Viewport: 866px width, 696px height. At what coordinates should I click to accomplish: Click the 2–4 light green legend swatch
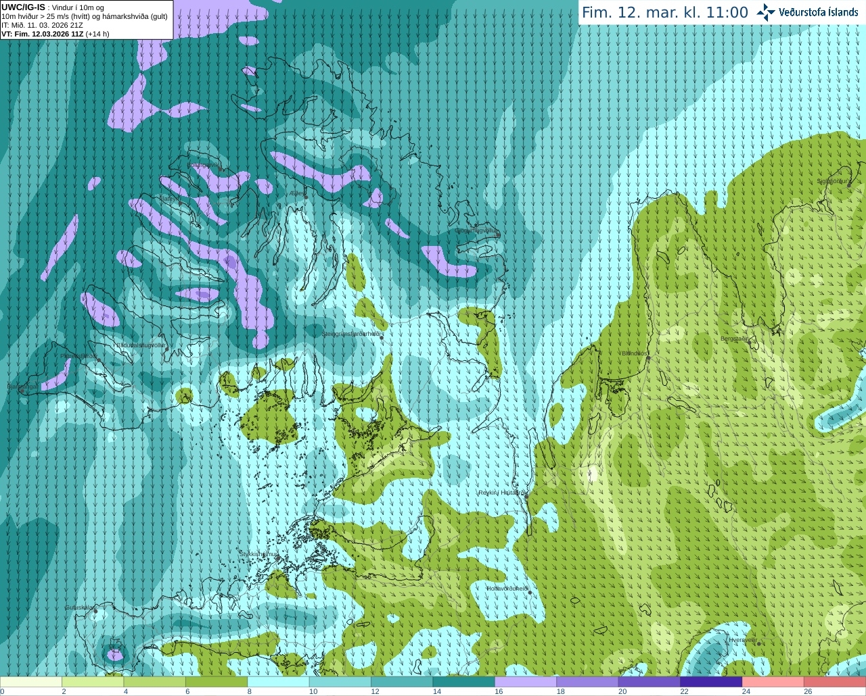pos(93,682)
